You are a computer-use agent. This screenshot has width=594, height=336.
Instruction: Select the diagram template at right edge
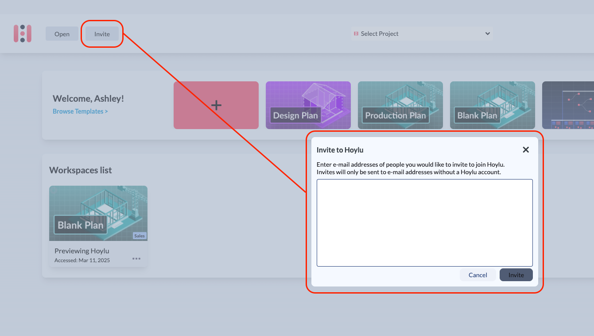568,105
